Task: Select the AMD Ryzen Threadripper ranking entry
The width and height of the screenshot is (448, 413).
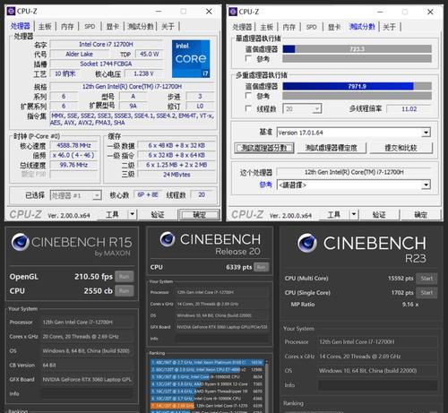Action: (x=207, y=391)
